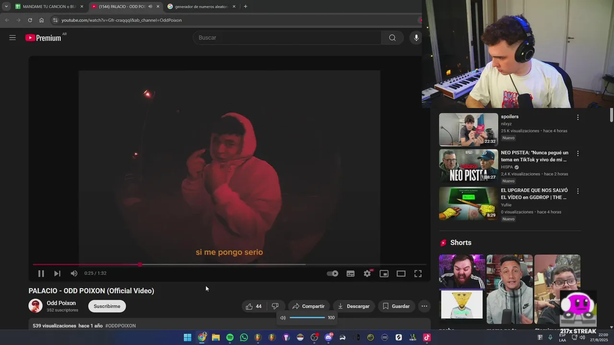614x345 pixels.
Task: Open the YouTube hamburger guide menu
Action: (x=12, y=38)
